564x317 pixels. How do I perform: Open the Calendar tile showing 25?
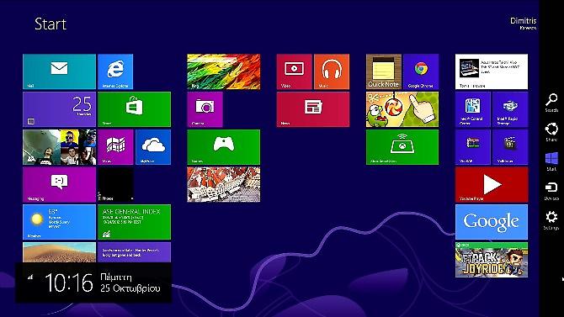(x=60, y=109)
